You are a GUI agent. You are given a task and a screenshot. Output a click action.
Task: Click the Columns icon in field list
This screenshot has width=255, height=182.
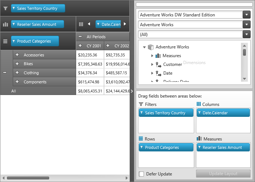199,104
